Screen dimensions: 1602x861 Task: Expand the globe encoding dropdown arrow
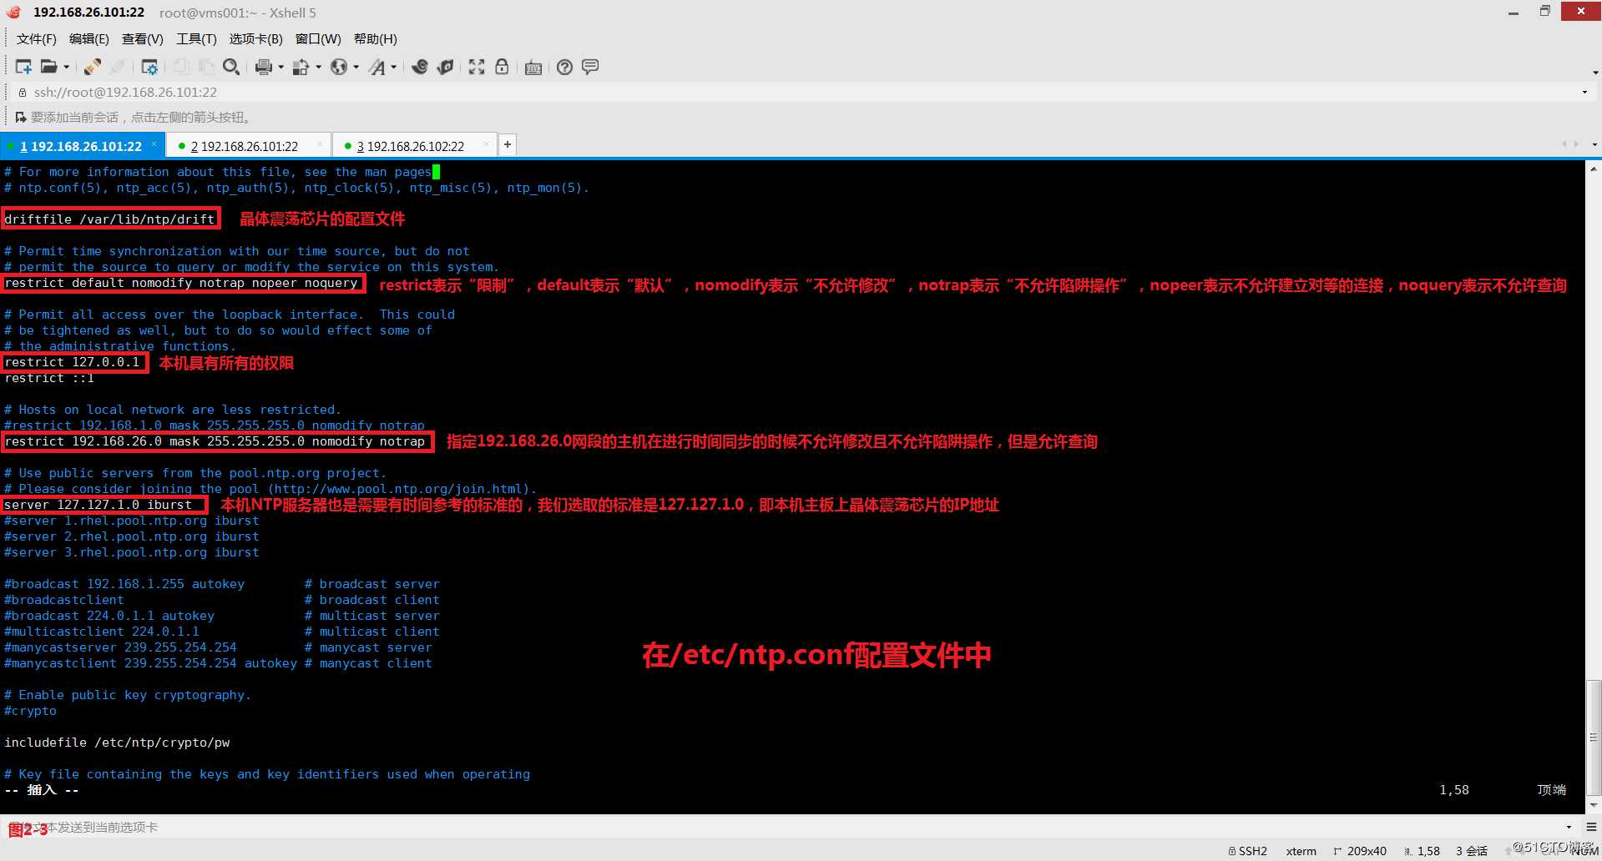coord(356,67)
